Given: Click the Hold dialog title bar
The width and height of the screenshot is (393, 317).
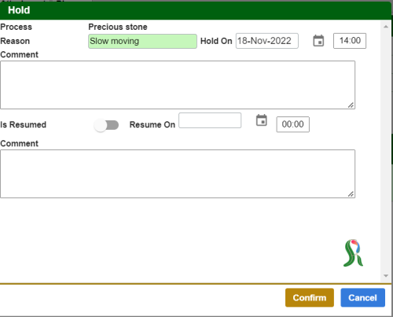Looking at the screenshot, I should click(196, 10).
